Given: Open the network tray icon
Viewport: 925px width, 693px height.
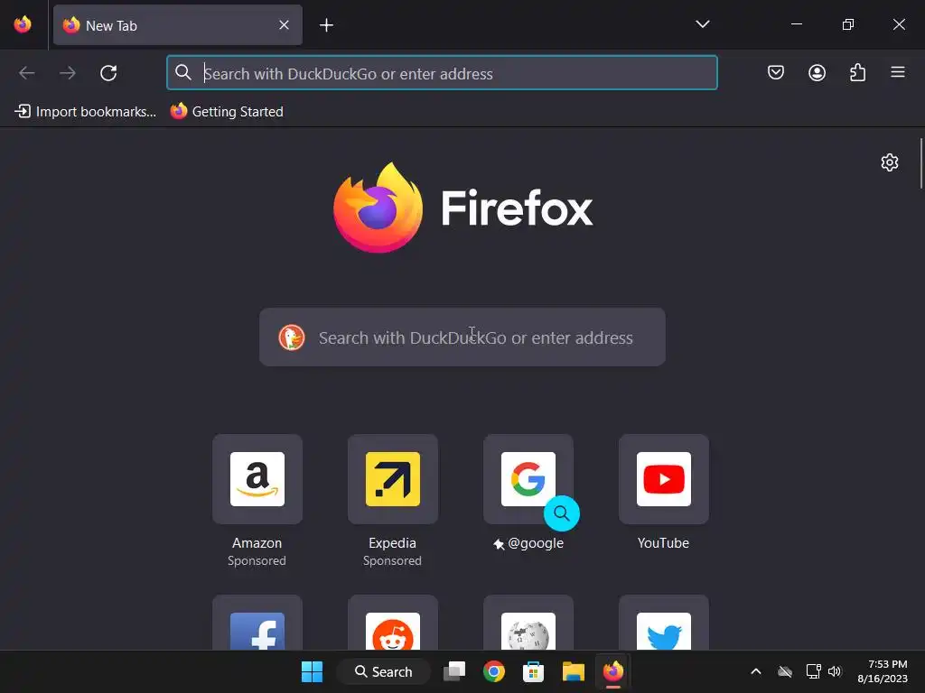Looking at the screenshot, I should [x=814, y=671].
